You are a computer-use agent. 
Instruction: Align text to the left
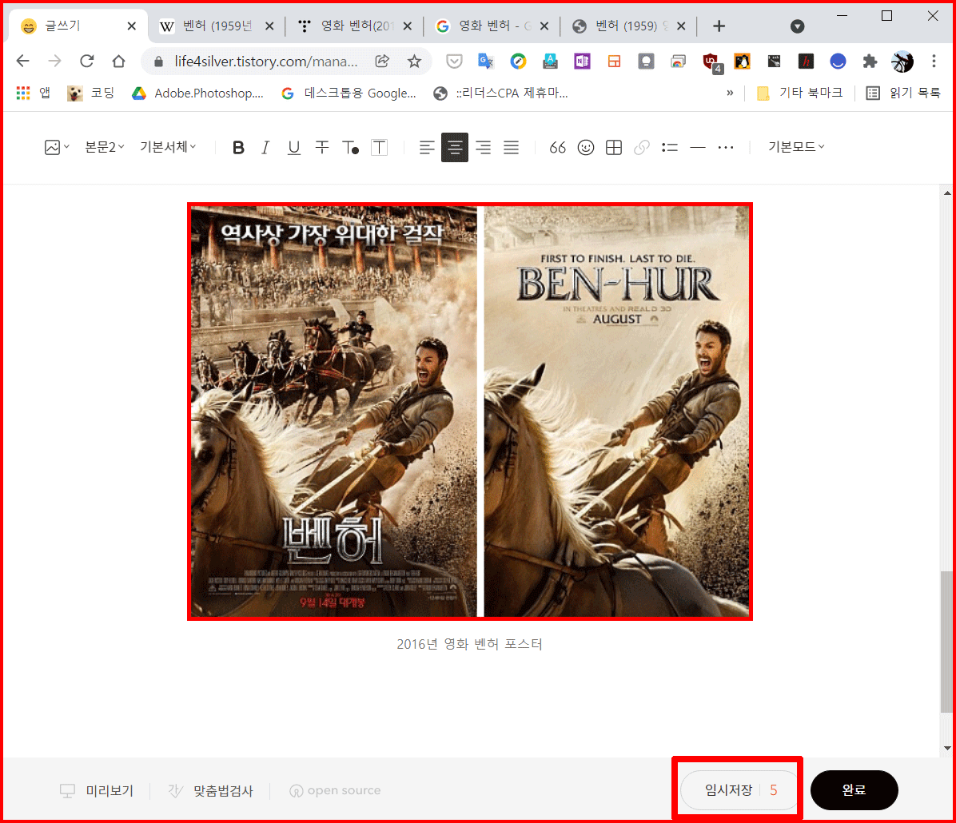(427, 148)
